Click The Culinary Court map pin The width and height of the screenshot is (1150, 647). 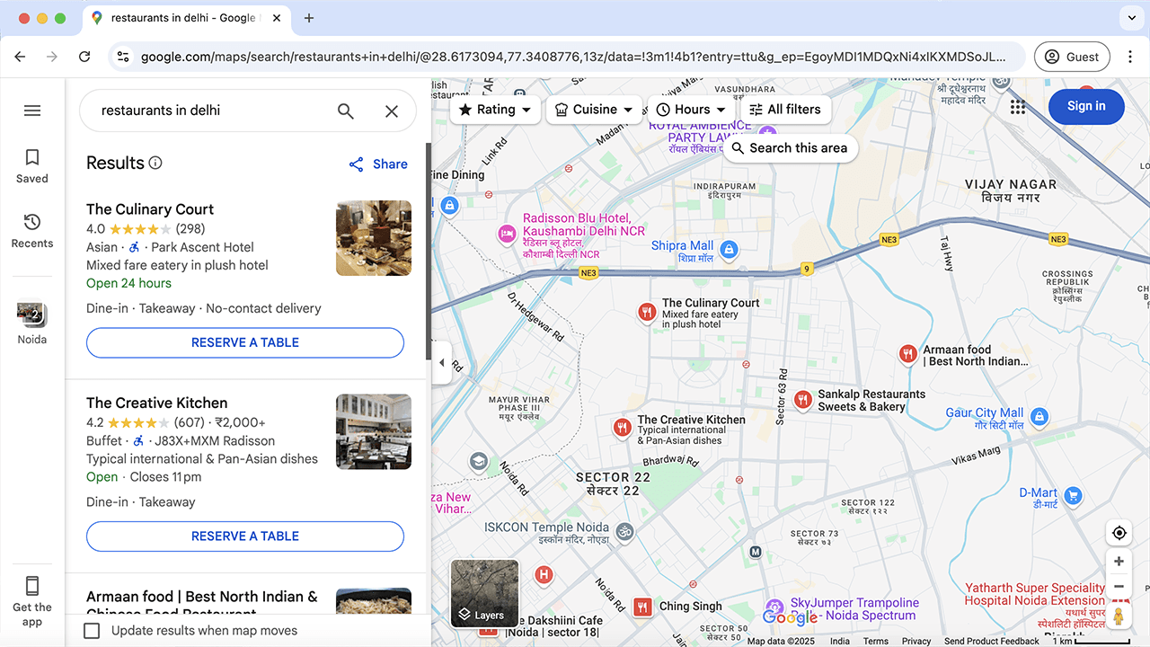647,313
